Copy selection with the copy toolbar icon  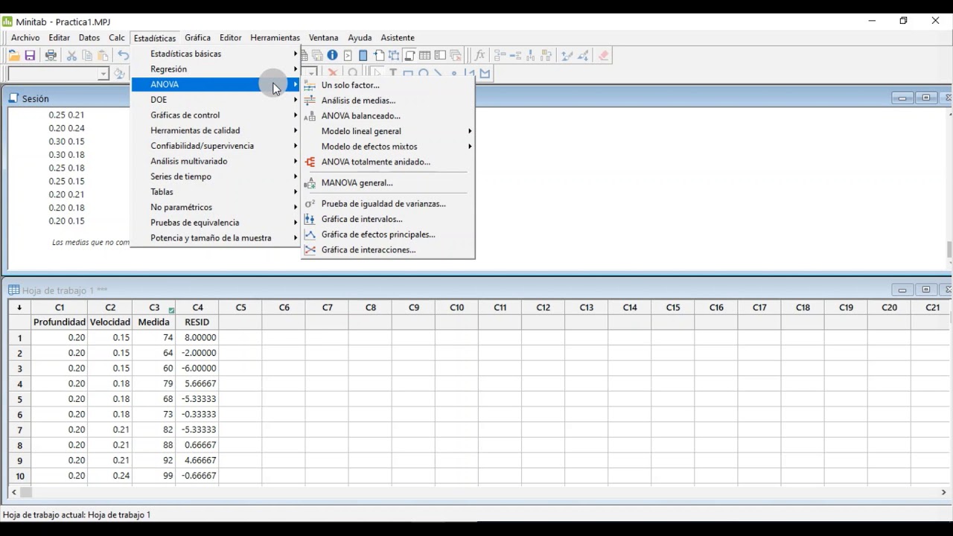pyautogui.click(x=87, y=56)
